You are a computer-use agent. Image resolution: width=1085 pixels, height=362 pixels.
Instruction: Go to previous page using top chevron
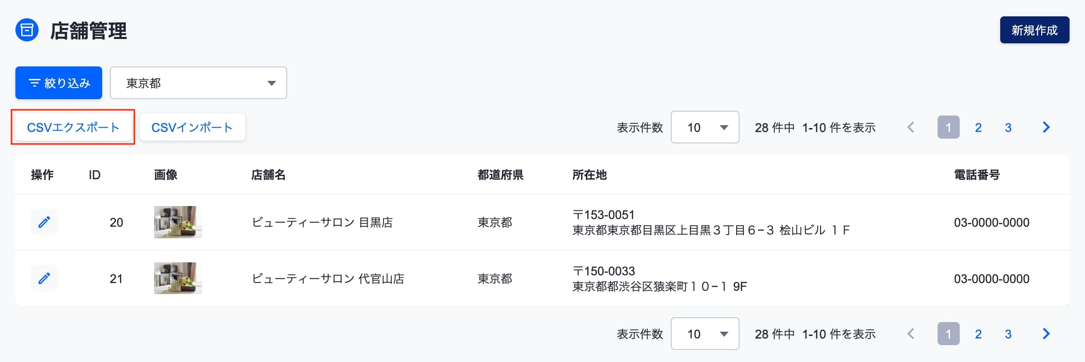tap(911, 127)
